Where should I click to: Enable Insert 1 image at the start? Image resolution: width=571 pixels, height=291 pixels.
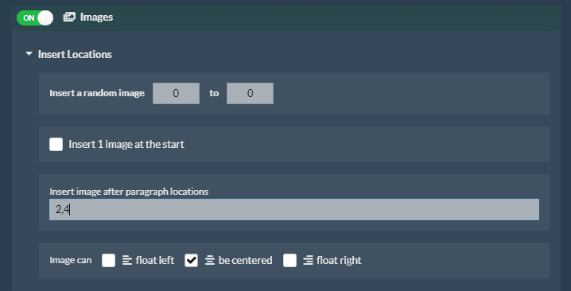tap(56, 144)
